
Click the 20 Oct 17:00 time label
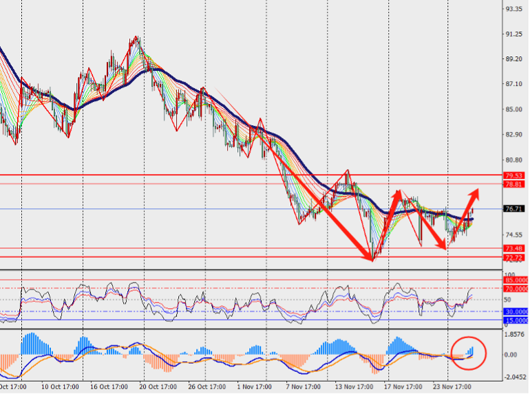158,387
